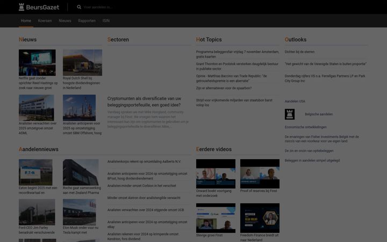Click the Aandelennieuws section heading

[x=39, y=149]
